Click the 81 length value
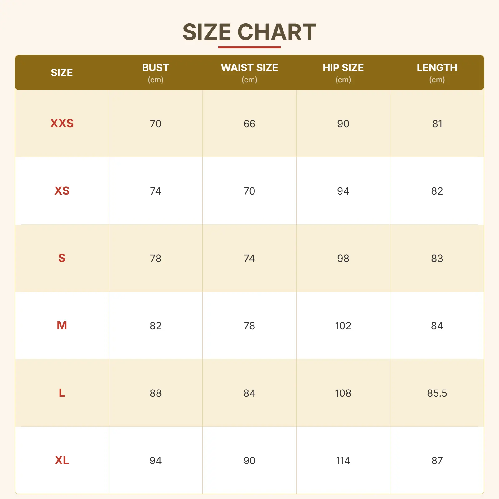 pyautogui.click(x=437, y=124)
